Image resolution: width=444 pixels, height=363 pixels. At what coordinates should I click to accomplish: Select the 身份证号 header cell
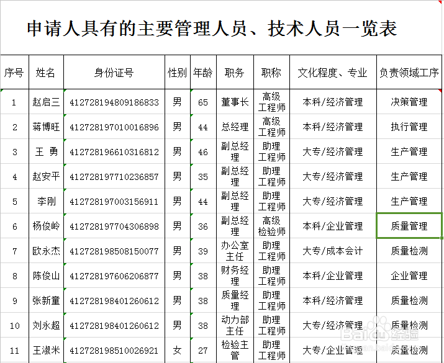coord(114,72)
